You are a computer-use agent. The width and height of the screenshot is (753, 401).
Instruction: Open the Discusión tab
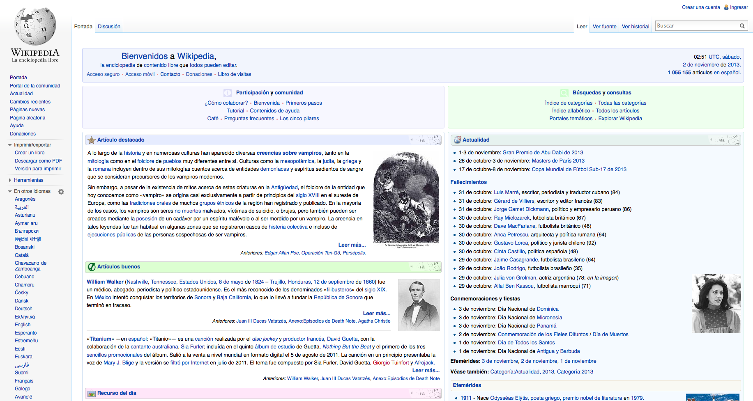(109, 27)
